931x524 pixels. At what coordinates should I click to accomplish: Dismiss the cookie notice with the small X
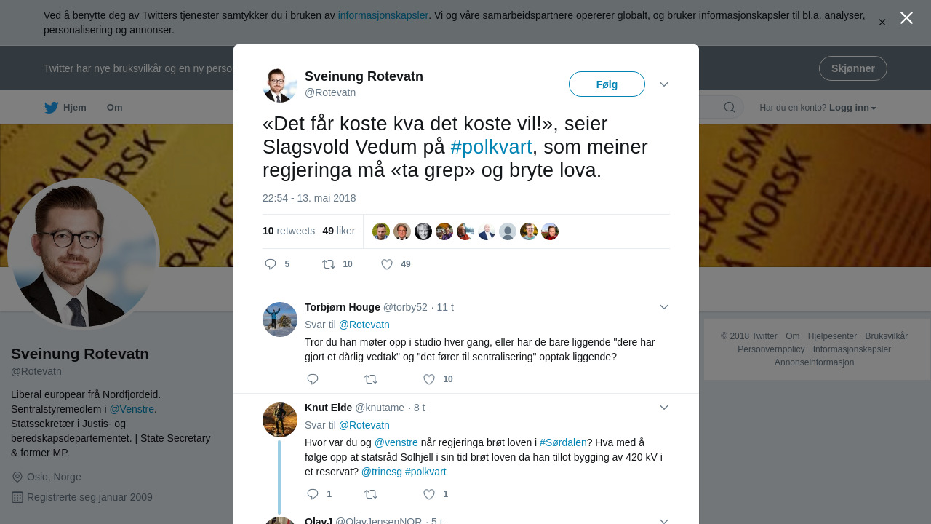pos(882,23)
